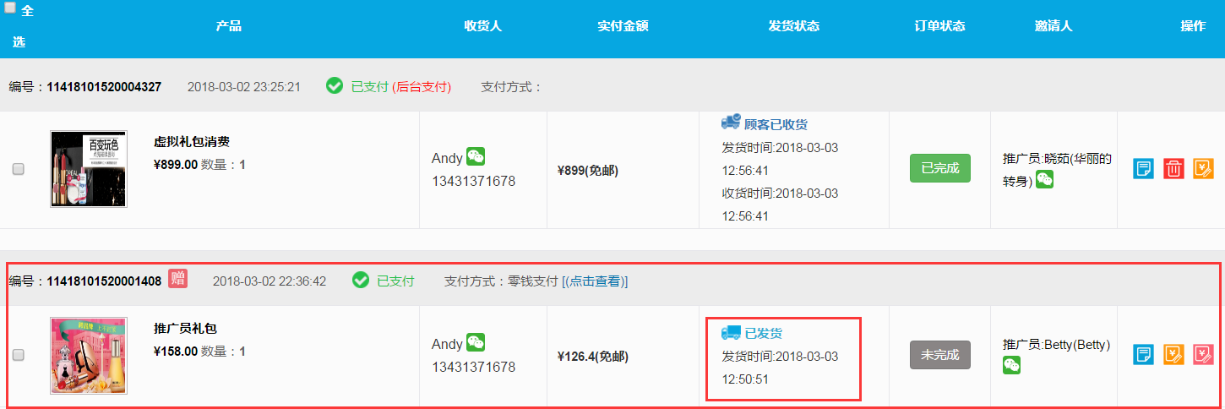Open order notes for the 虚拟礼包消费 order

coord(1142,168)
